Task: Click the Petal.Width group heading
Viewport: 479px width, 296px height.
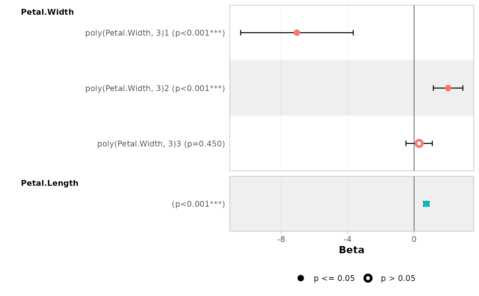Action: [x=47, y=12]
